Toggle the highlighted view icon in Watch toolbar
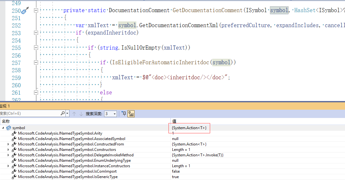This screenshot has height=180, width=345. (131, 114)
